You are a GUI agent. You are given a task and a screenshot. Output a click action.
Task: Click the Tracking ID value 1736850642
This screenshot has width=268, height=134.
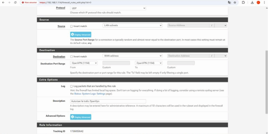77,131
